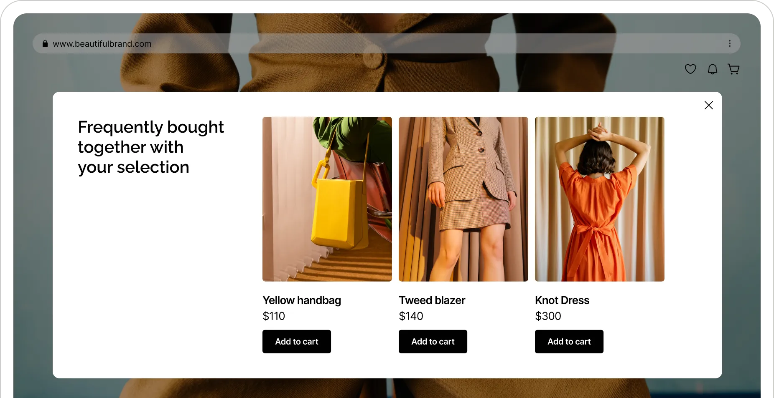Click the $110 handbag price
The width and height of the screenshot is (774, 398).
pos(274,316)
